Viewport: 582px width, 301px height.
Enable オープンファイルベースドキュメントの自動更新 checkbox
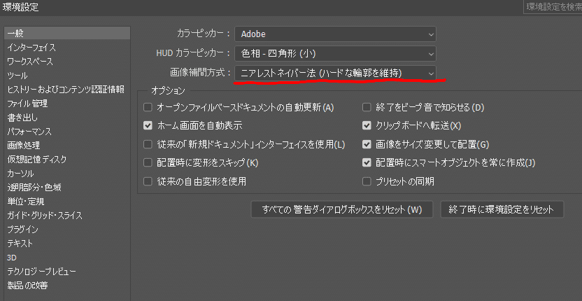coord(148,107)
